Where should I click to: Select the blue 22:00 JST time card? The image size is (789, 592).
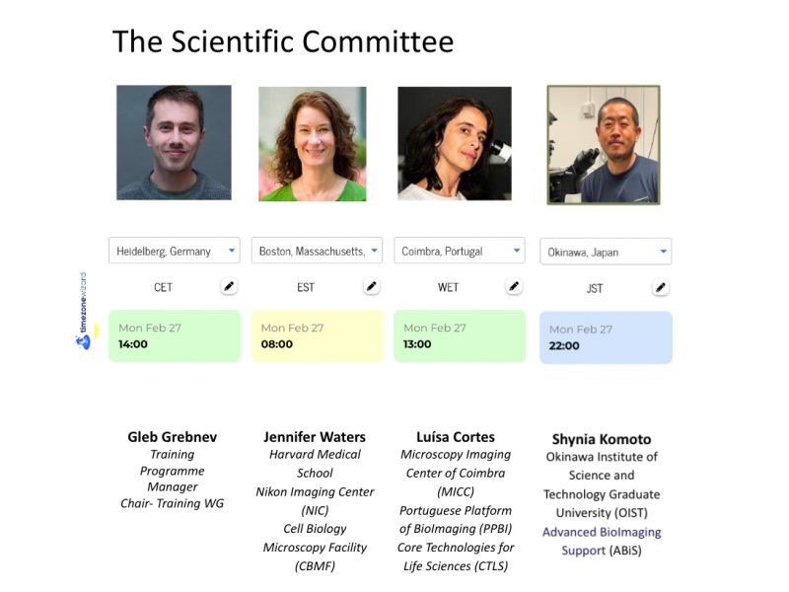click(606, 337)
